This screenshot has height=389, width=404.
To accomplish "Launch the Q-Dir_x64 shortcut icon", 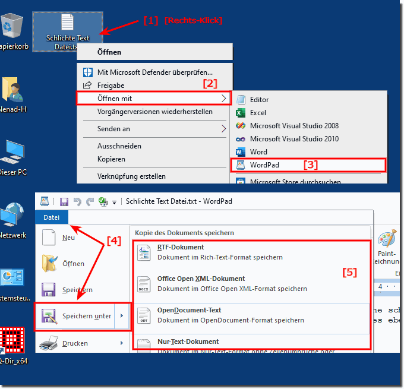I will (x=12, y=340).
